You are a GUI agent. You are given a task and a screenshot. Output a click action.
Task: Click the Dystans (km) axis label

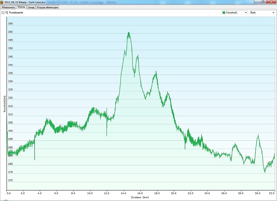click(140, 197)
